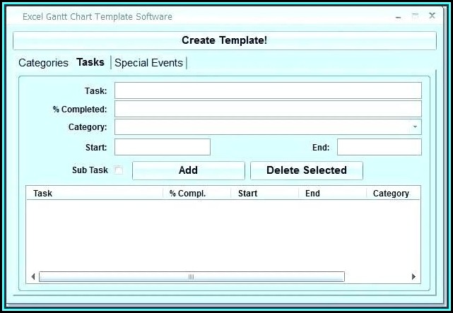Screen dimensions: 453x313
Task: Expand the Category dropdown arrow
Action: [x=415, y=127]
